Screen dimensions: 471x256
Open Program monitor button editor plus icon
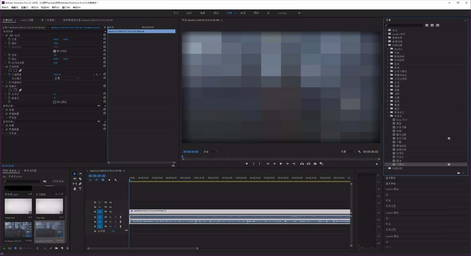pyautogui.click(x=377, y=164)
